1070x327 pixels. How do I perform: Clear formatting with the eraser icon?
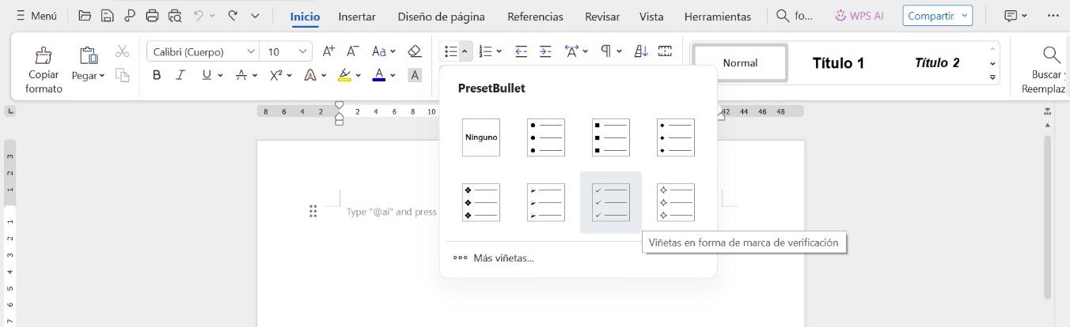(x=414, y=51)
